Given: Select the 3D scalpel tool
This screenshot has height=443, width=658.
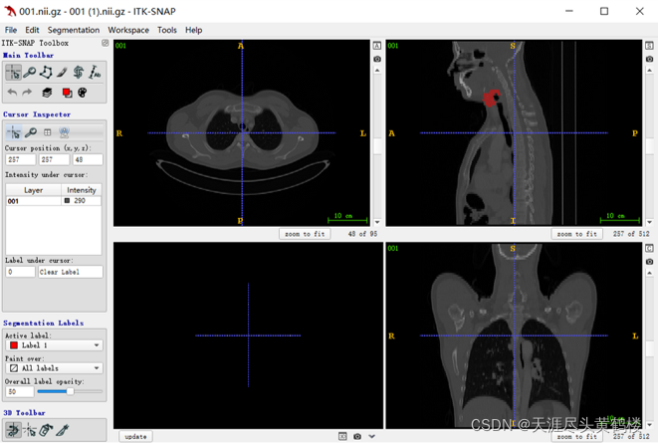Looking at the screenshot, I should point(62,430).
